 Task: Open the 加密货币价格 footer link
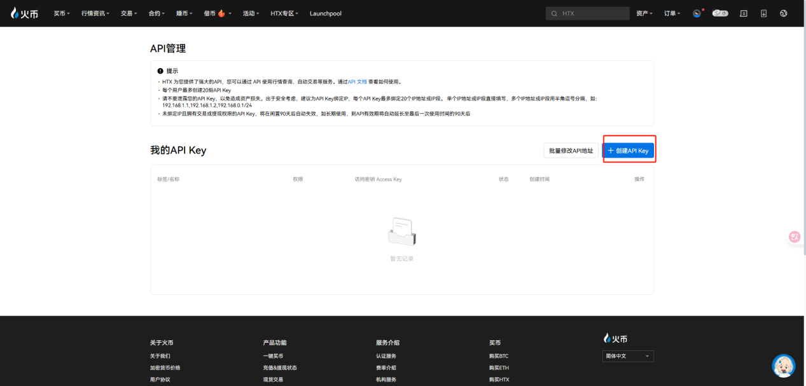(x=165, y=368)
